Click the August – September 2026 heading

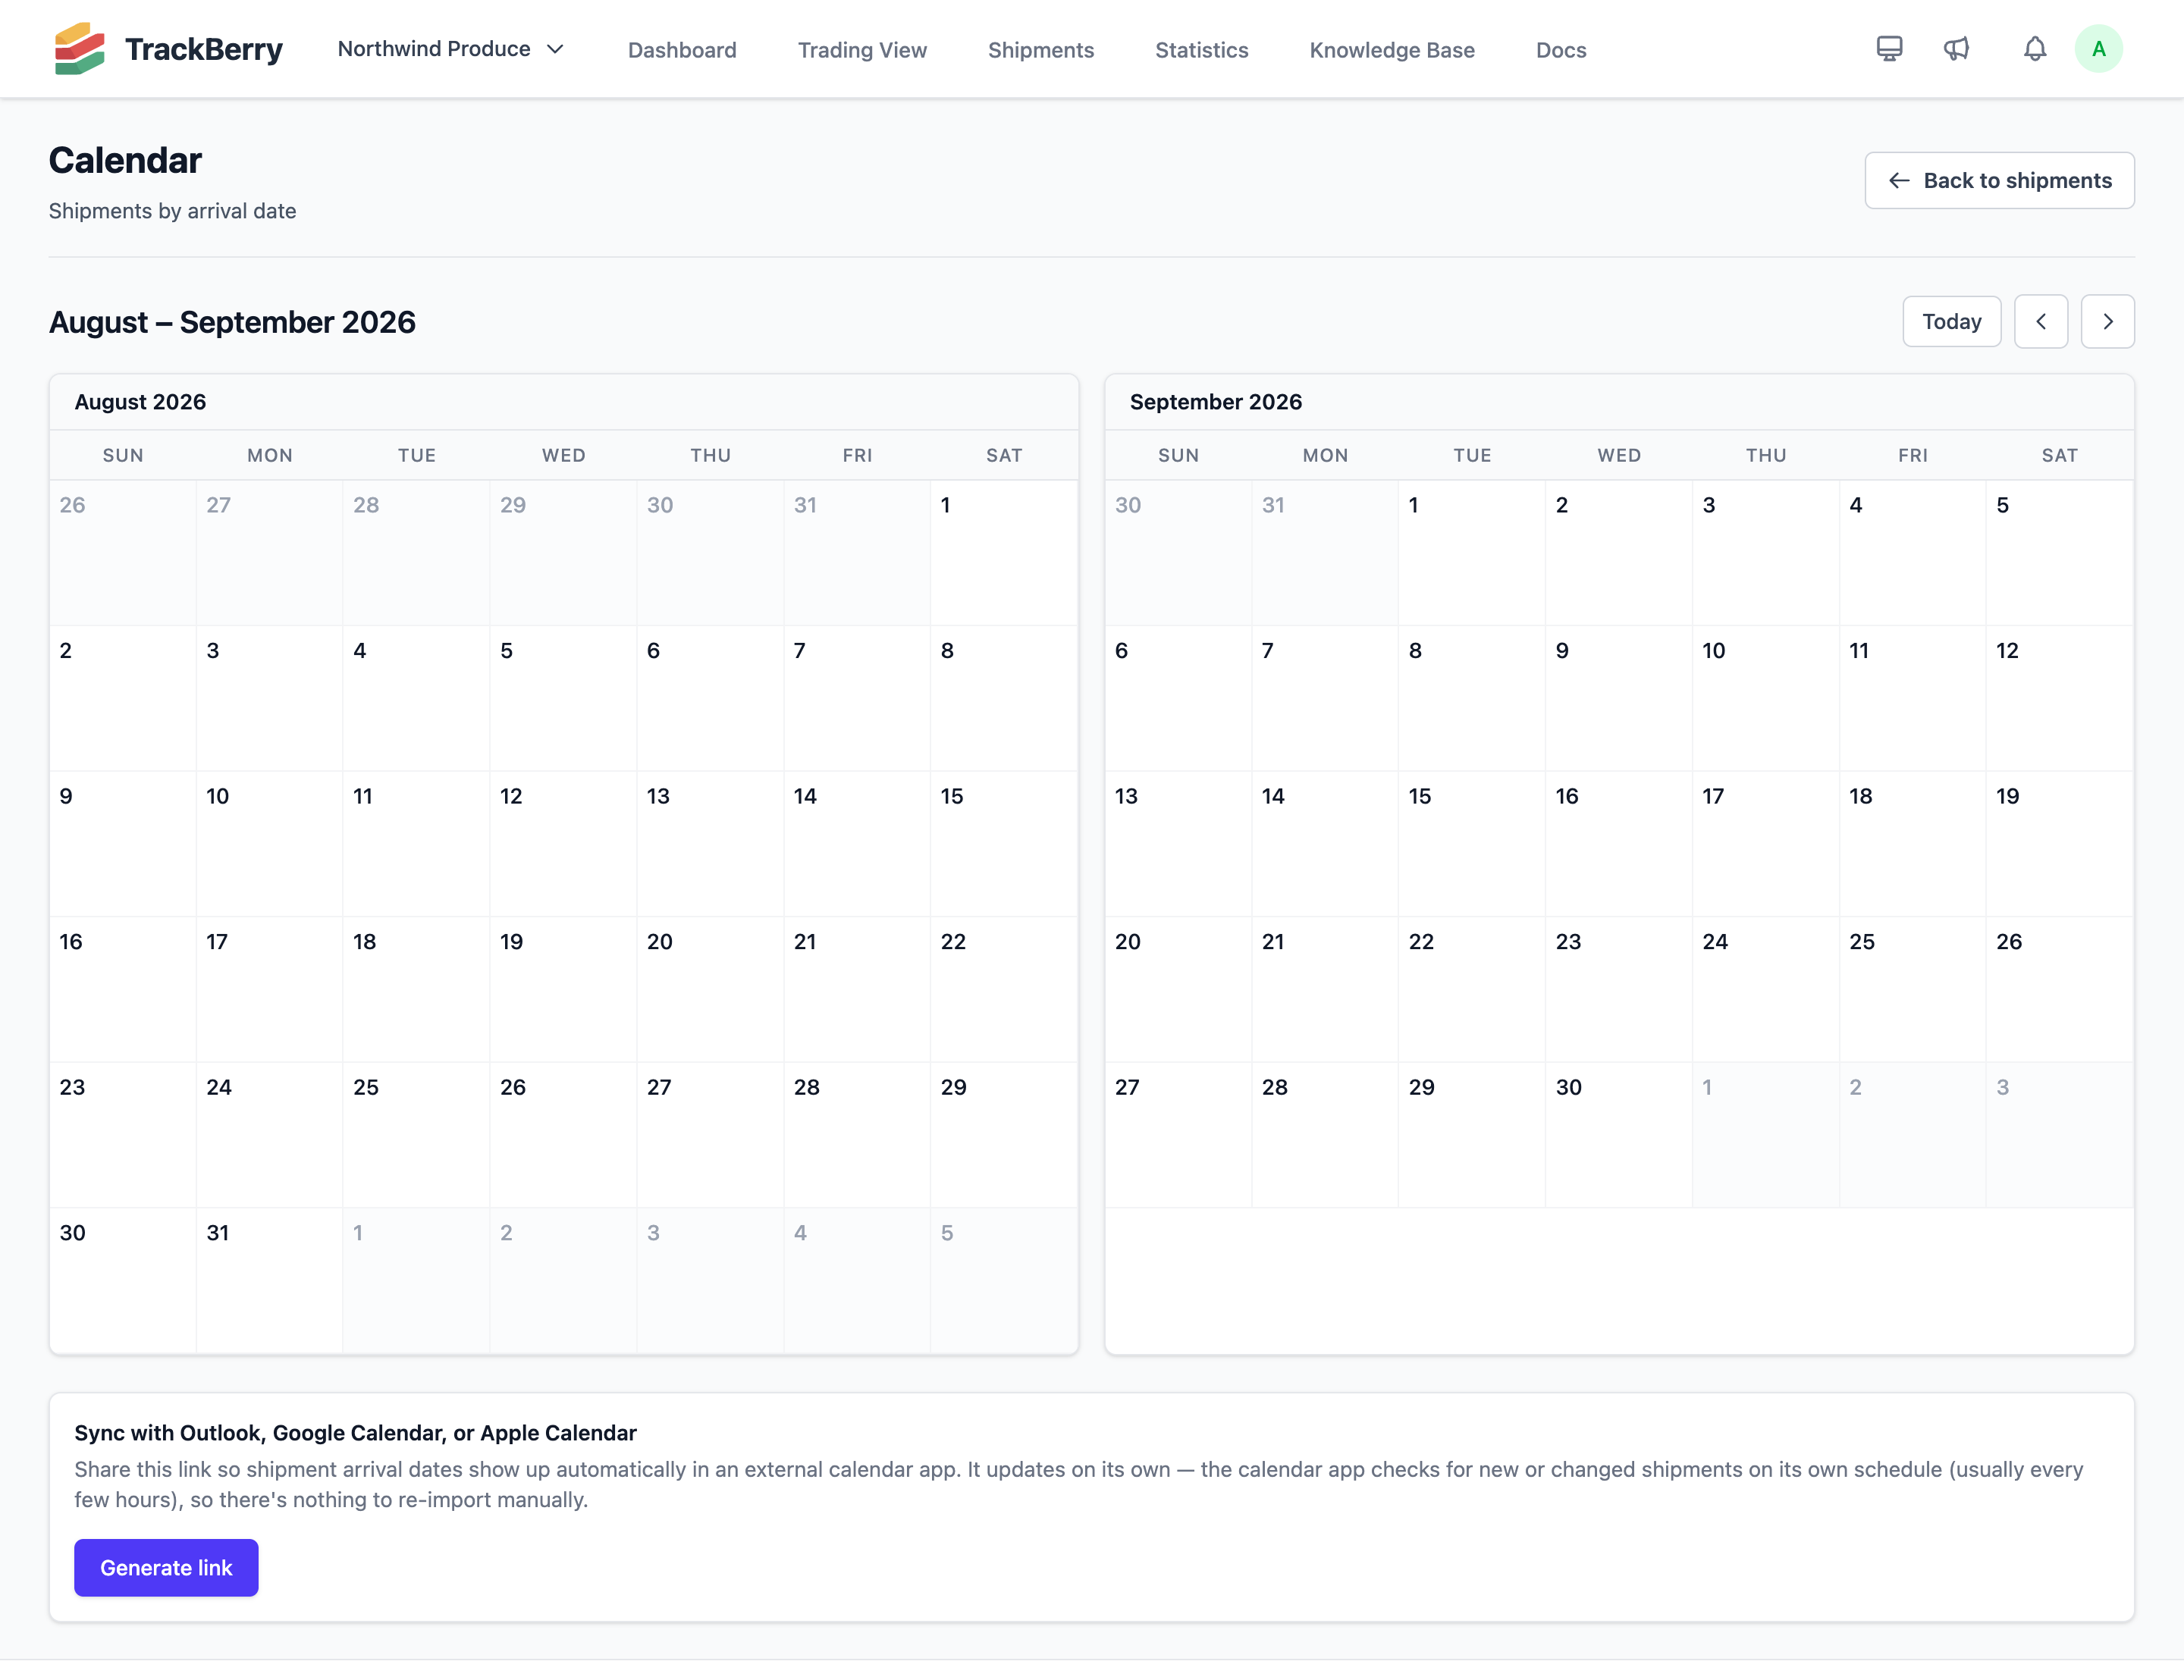[232, 322]
